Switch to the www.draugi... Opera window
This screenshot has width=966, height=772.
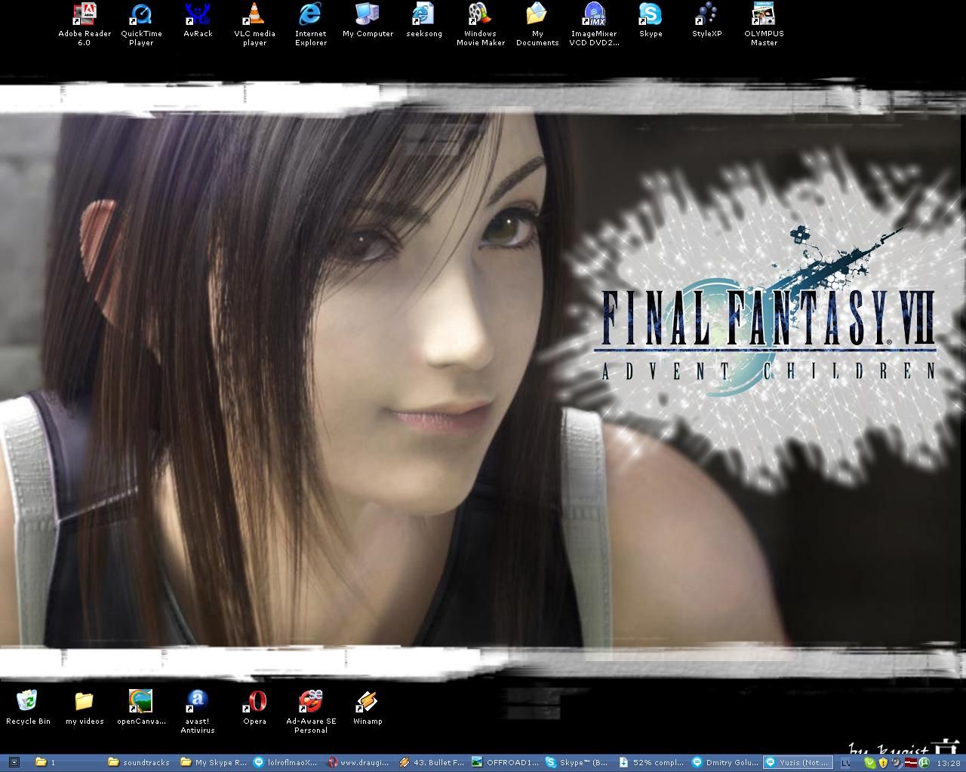point(358,763)
